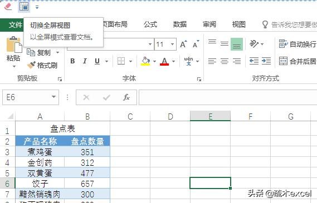The width and height of the screenshot is (317, 203).
Task: Switch to the 公式 tab
Action: pos(150,24)
